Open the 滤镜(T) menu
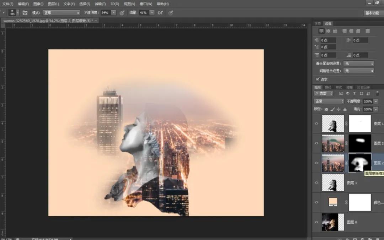 point(100,4)
